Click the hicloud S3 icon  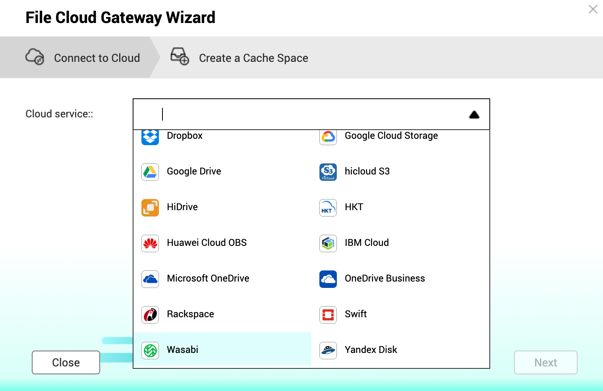(328, 172)
